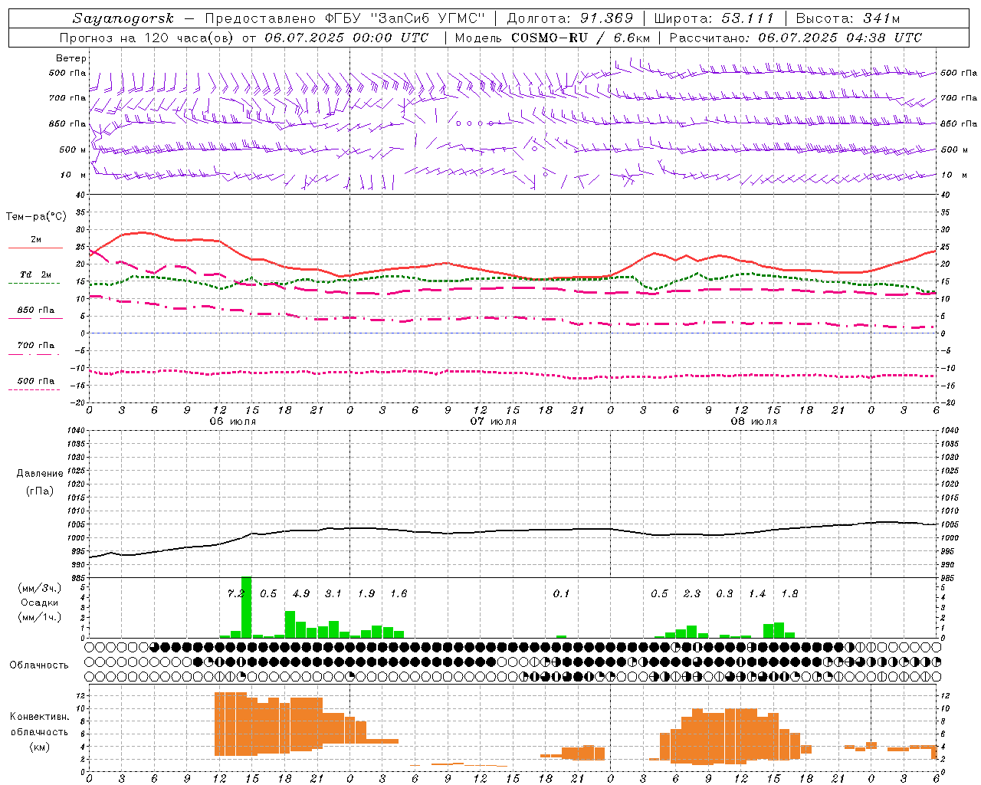
Task: Click the precipitation value '1.8'
Action: 789,593
